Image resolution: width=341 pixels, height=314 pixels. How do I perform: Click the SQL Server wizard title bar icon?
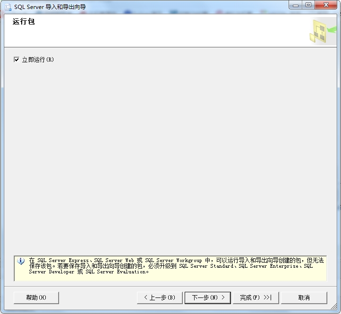[x=8, y=7]
